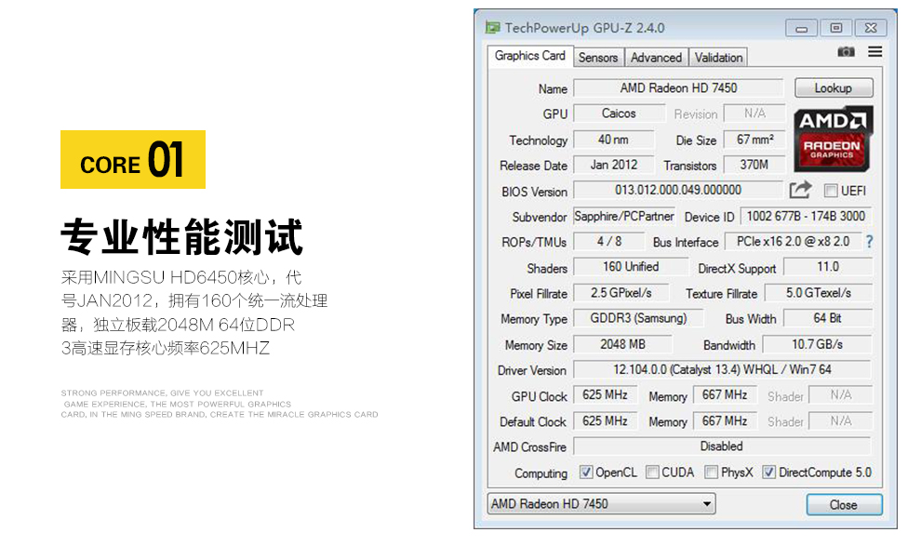921x546 pixels.
Task: Expand the graphics card selector combo box
Action: click(x=708, y=503)
